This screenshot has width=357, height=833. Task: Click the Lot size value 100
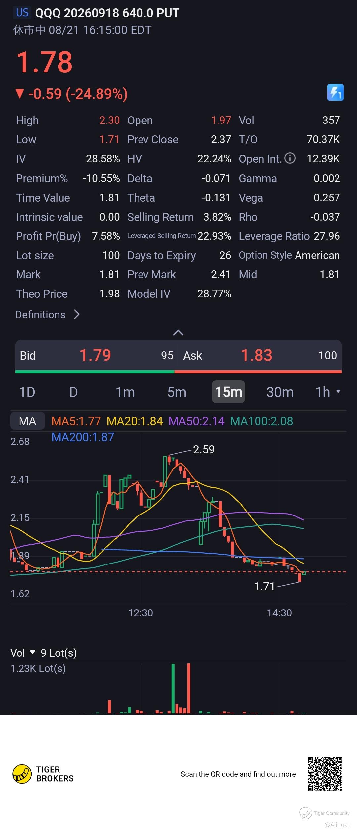[111, 255]
